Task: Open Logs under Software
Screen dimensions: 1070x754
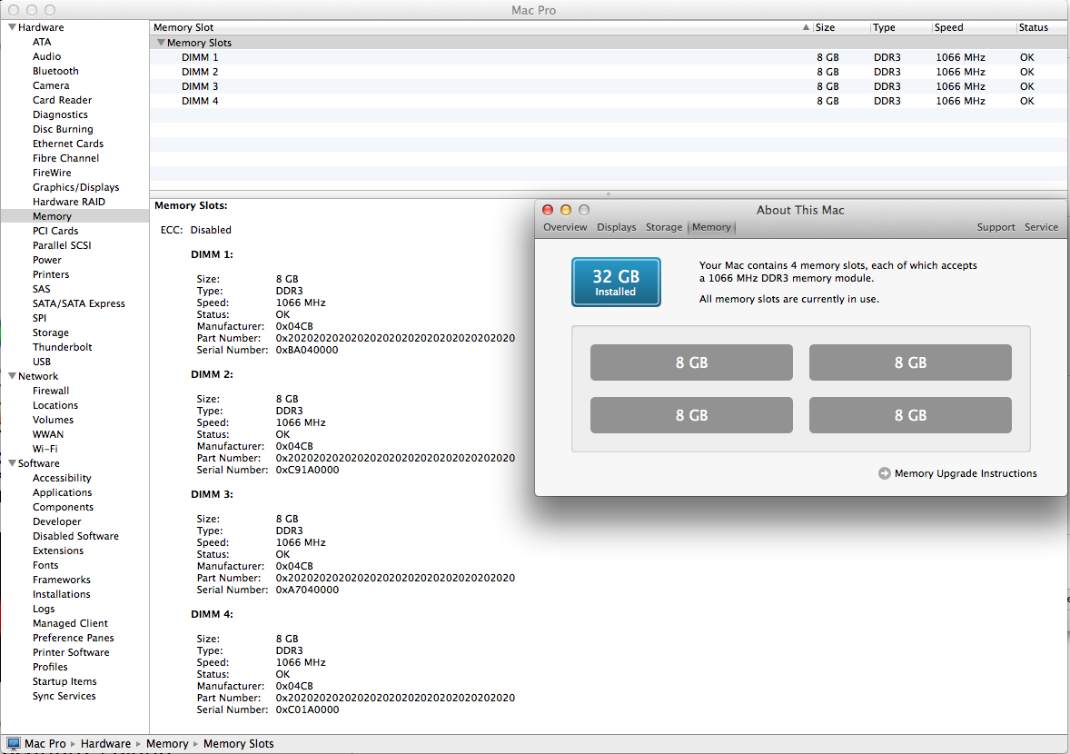Action: [x=44, y=609]
